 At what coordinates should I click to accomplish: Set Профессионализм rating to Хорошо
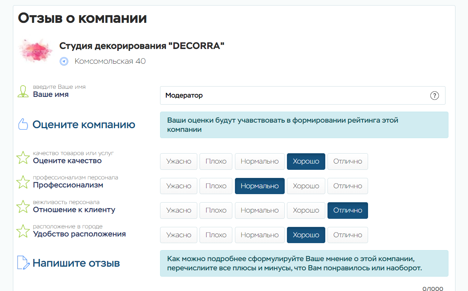coord(306,186)
